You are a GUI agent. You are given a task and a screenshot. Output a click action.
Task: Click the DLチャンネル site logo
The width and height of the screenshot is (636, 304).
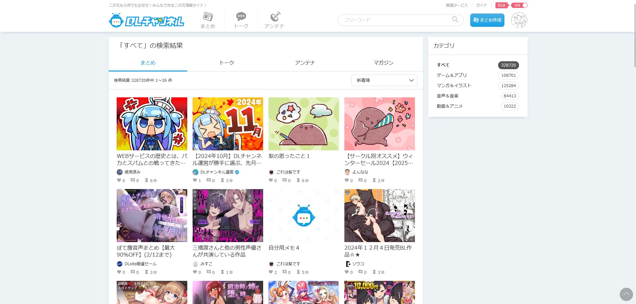coord(146,21)
